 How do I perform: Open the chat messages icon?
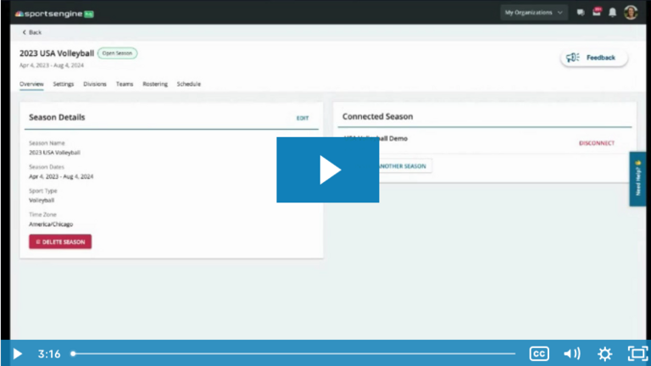click(x=581, y=13)
